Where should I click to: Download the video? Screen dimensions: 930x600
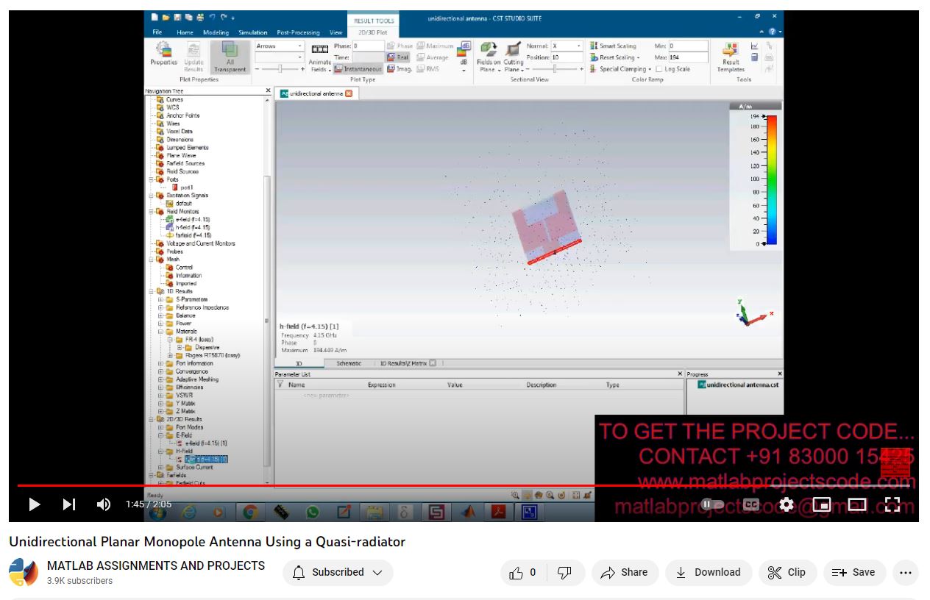coord(709,572)
